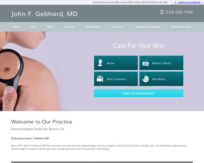204x163 pixels.
Task: Click the John F. Gebhard, MD site title
Action: 44,14
